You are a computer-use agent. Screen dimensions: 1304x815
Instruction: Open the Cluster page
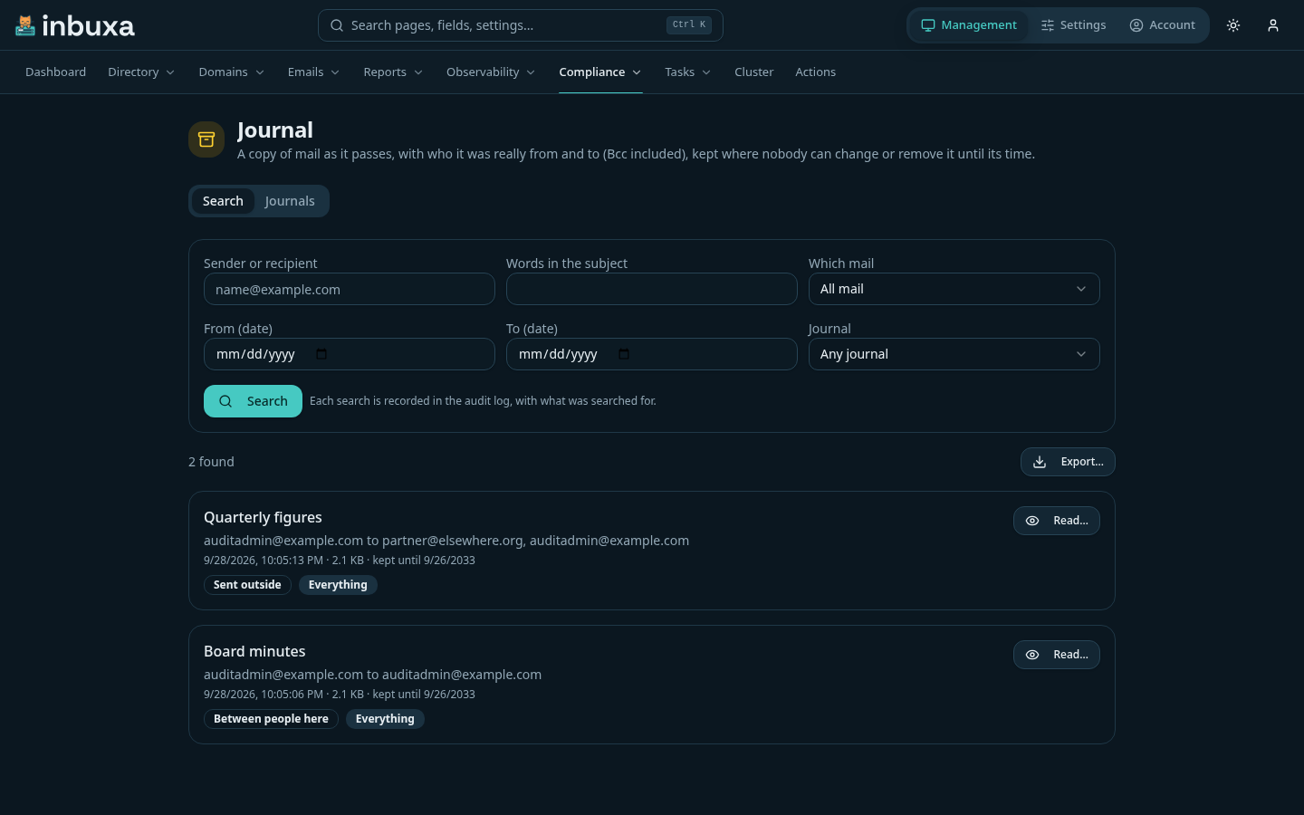tap(753, 72)
